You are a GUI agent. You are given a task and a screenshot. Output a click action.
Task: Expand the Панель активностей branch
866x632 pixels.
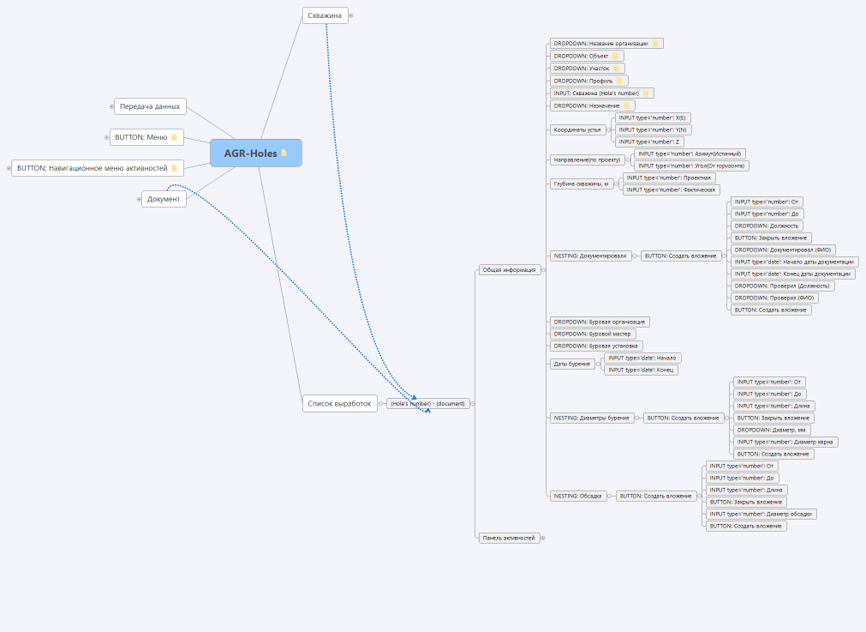pyautogui.click(x=542, y=539)
